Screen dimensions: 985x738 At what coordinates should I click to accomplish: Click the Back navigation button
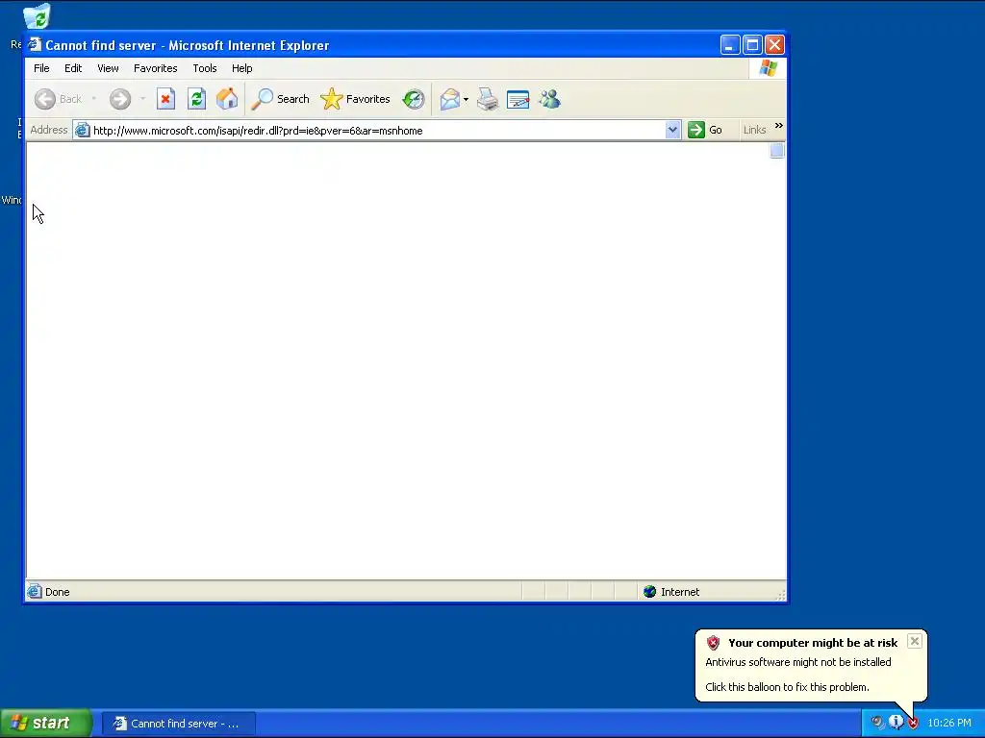click(58, 99)
